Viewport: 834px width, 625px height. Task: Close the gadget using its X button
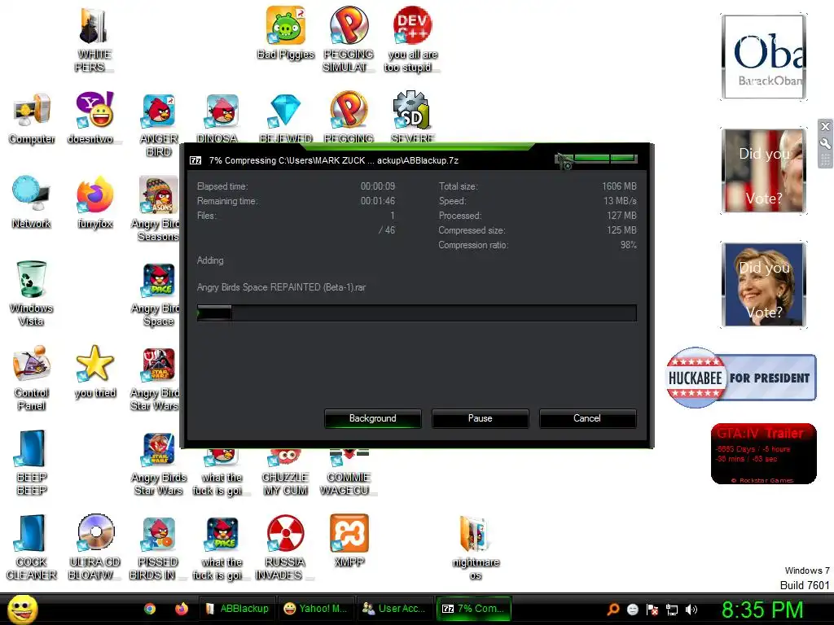[825, 126]
